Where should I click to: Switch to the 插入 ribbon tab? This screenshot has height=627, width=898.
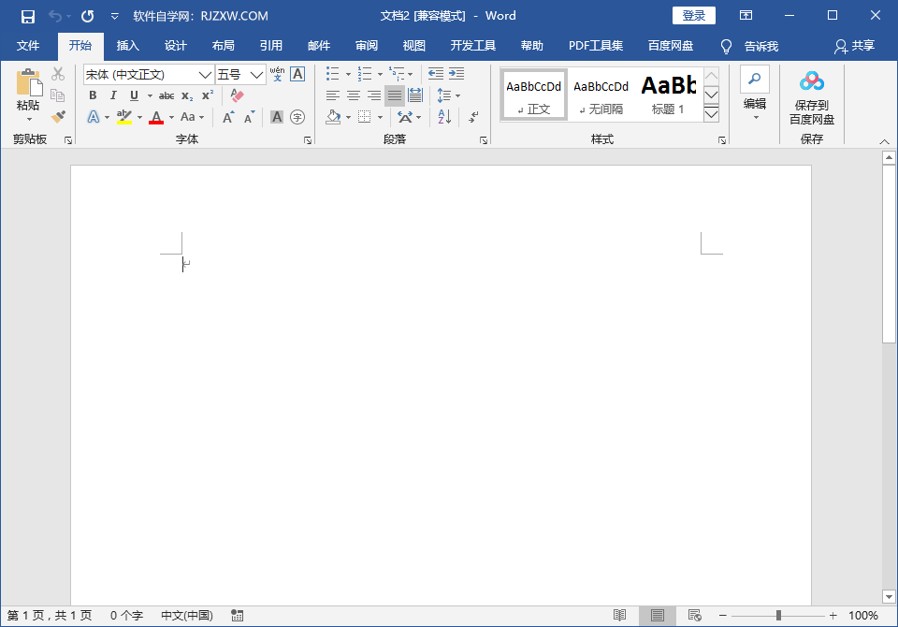tap(127, 46)
